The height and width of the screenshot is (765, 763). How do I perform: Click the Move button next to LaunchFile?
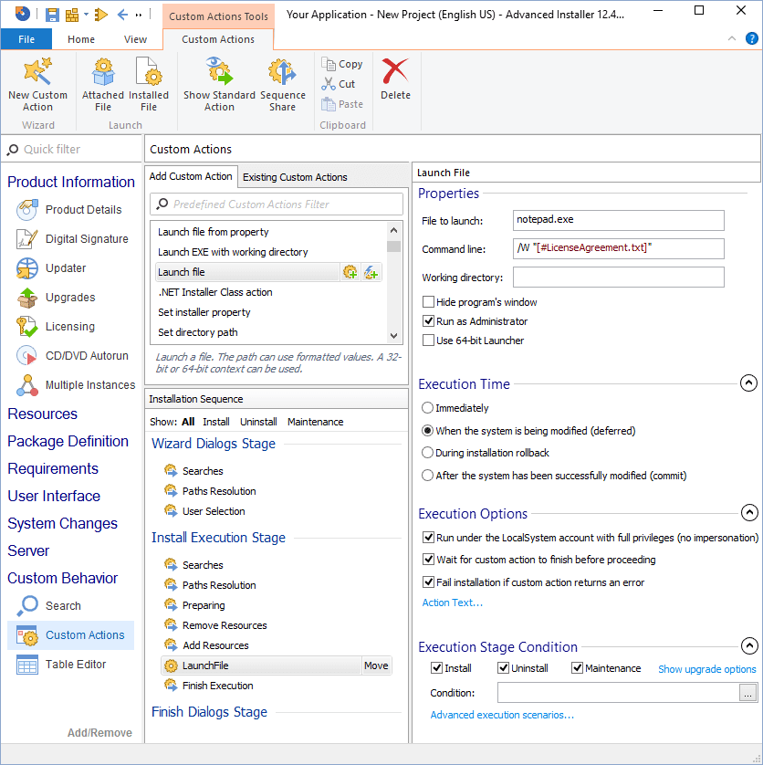376,665
